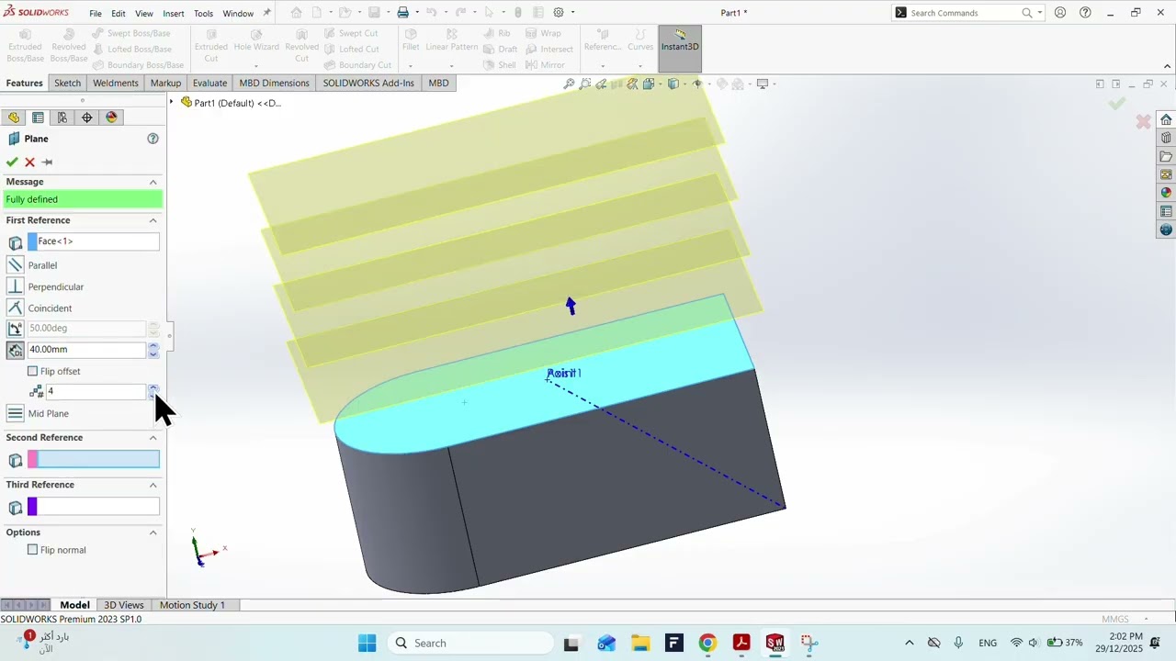Open the Design Library task pane icon
The height and width of the screenshot is (661, 1176).
click(x=1166, y=138)
